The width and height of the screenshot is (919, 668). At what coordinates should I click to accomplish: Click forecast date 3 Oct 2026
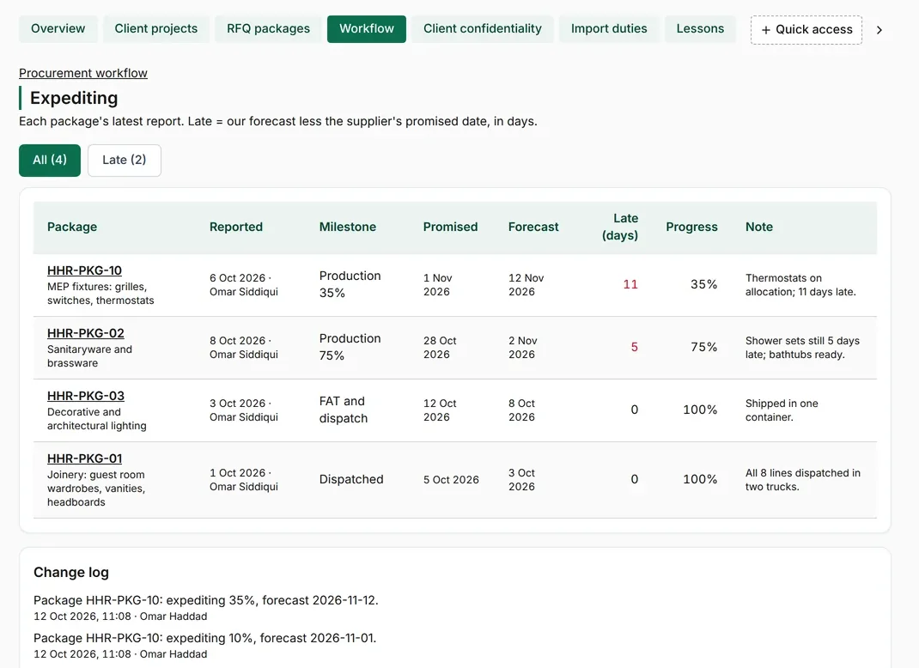tap(521, 479)
